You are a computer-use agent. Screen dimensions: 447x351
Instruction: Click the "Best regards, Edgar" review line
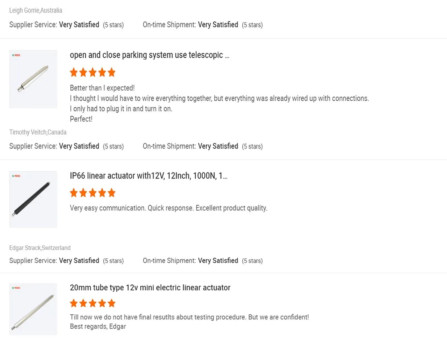point(98,327)
